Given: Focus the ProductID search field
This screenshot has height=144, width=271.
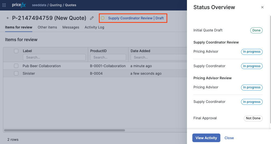Looking at the screenshot, I should (x=108, y=57).
